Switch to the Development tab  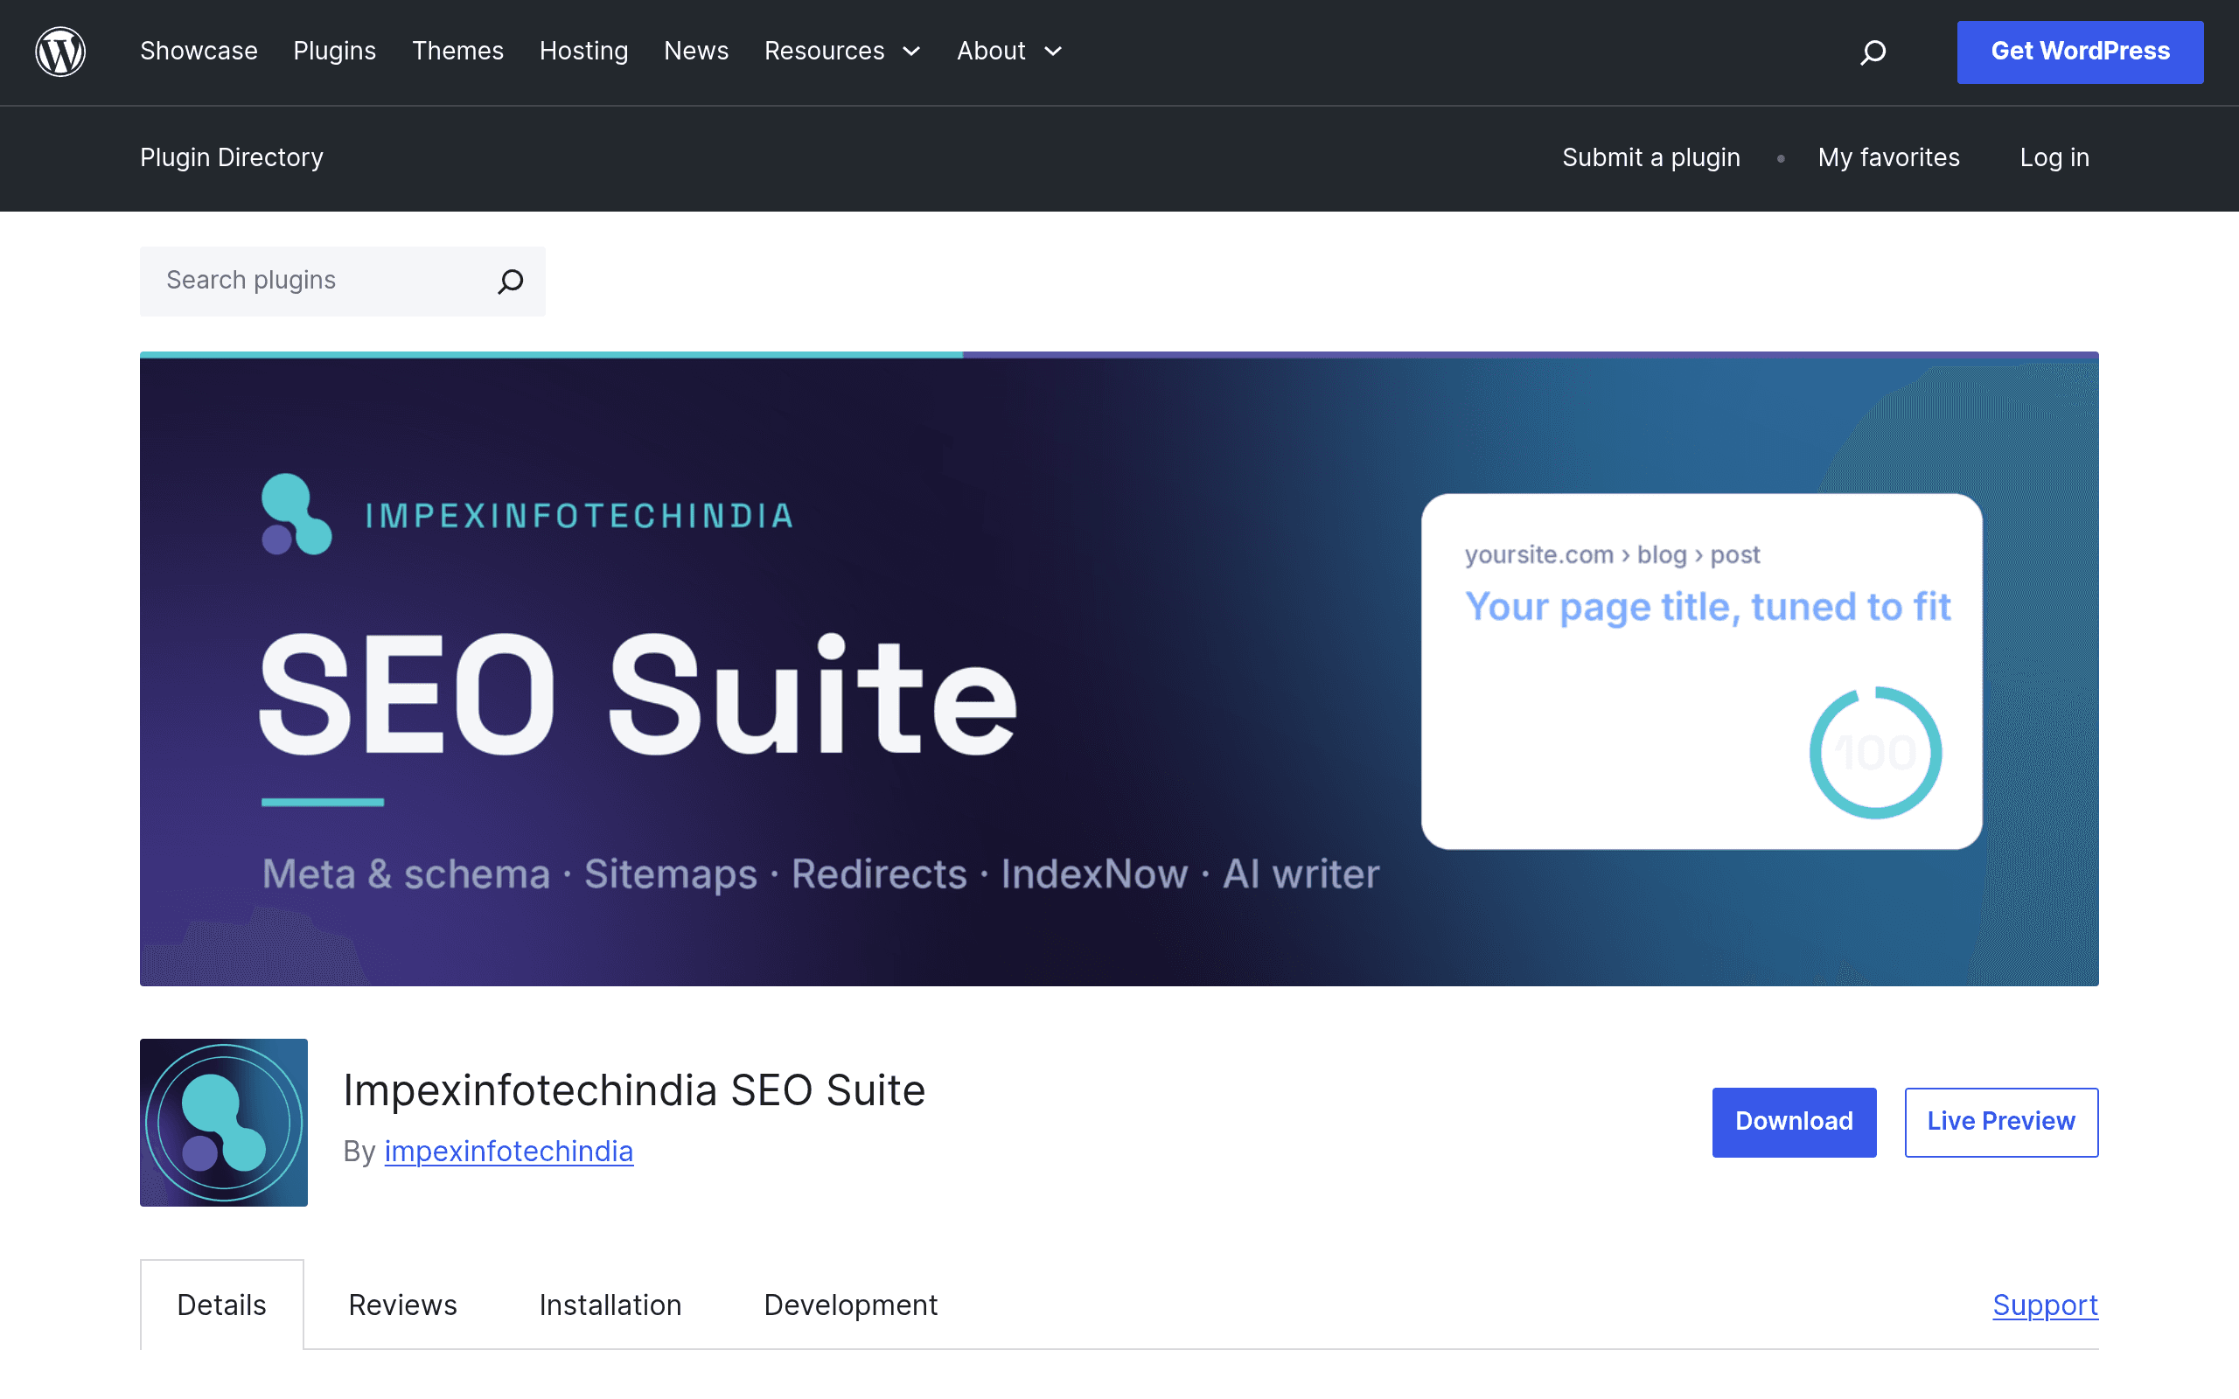(850, 1305)
